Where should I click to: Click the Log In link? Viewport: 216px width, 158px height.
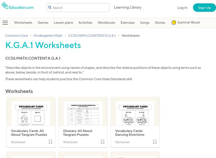pos(182,8)
